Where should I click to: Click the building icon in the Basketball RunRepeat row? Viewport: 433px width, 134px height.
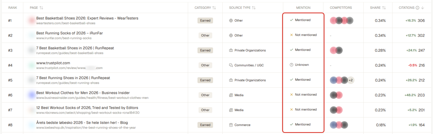[x=231, y=50]
